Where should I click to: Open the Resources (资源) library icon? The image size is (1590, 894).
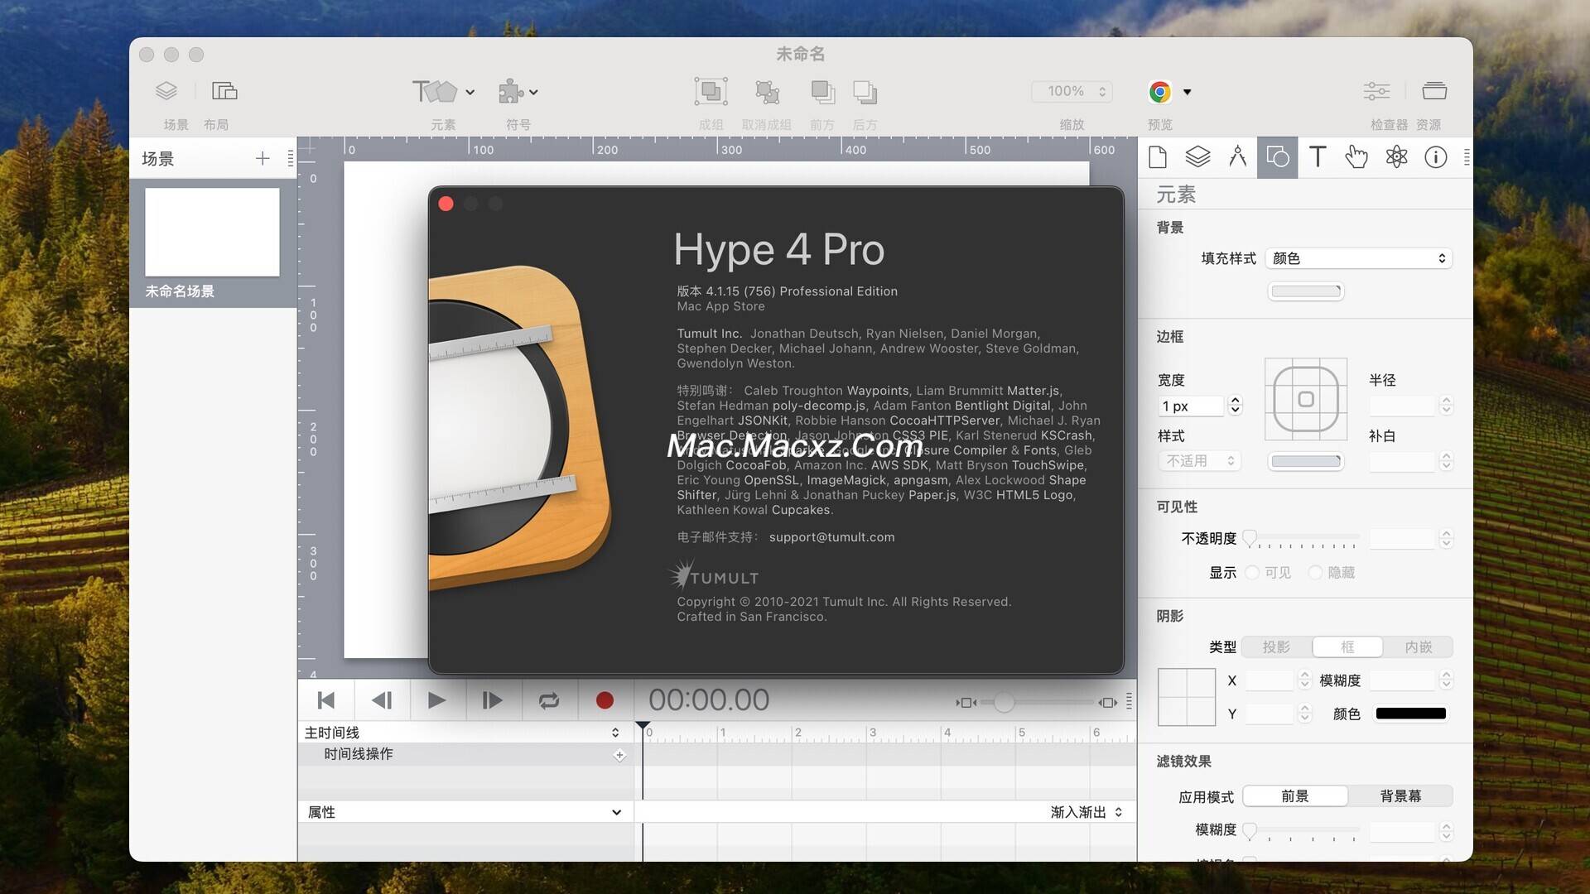coord(1434,91)
